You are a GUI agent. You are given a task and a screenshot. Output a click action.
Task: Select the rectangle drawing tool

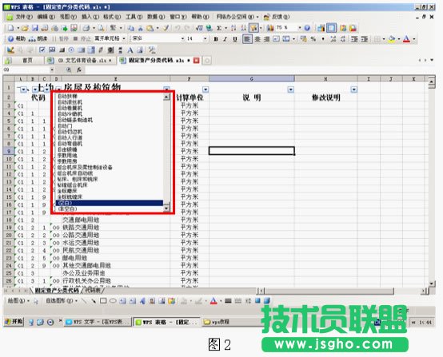103,301
